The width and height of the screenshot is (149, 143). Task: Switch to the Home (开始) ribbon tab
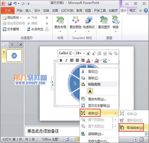click(x=19, y=11)
